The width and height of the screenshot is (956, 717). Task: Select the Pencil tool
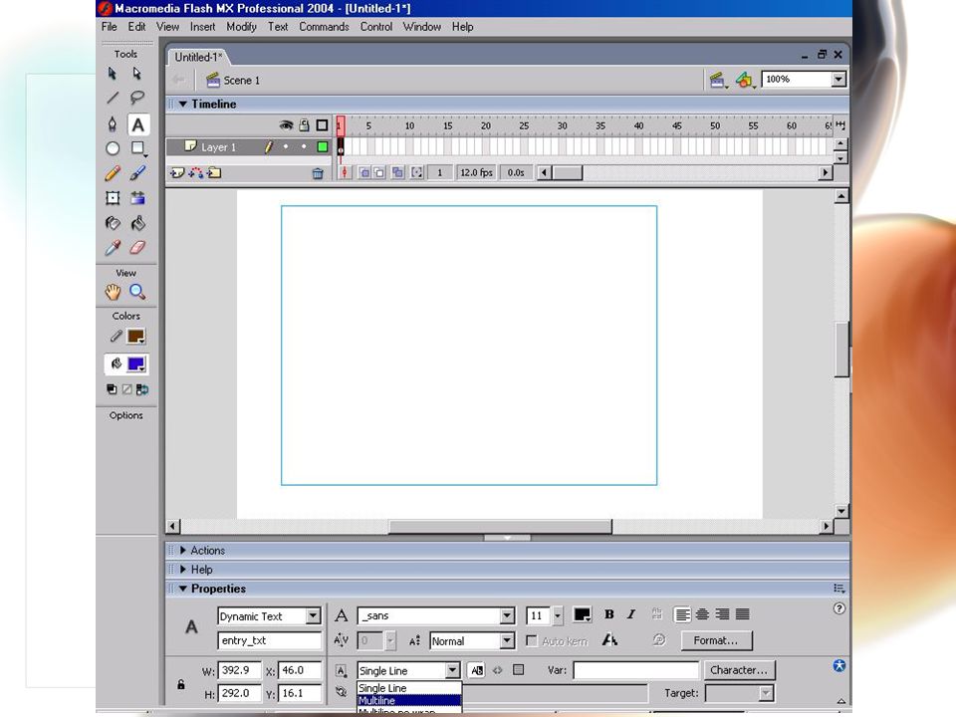click(113, 173)
